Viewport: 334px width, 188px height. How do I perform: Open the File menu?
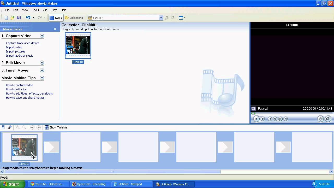point(7,10)
